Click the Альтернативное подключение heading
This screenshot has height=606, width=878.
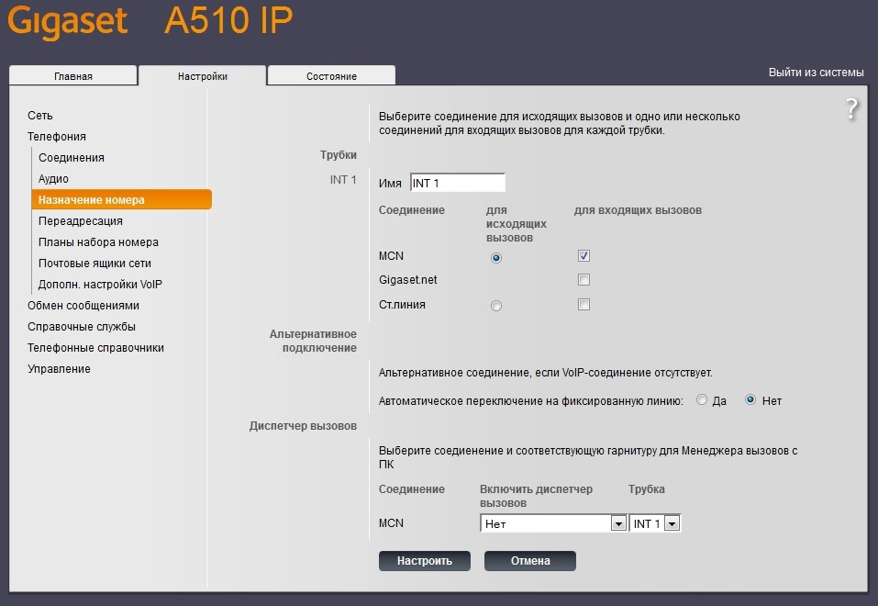(x=313, y=341)
